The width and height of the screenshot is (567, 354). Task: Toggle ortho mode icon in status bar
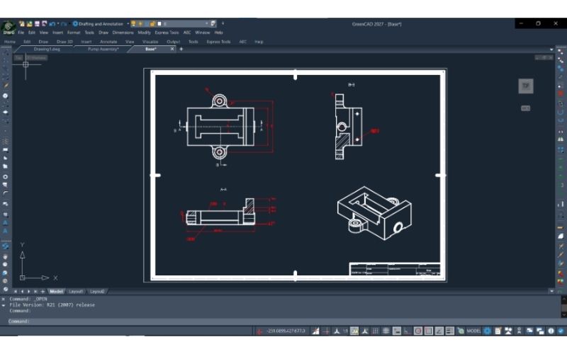click(407, 331)
